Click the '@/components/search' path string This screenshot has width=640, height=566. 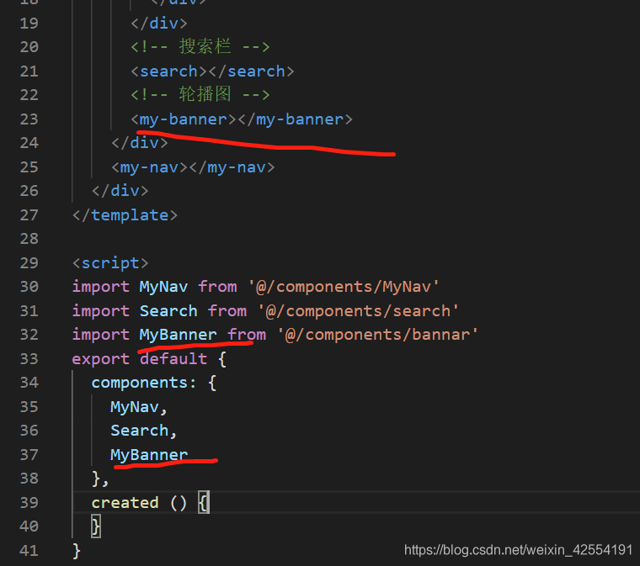click(359, 311)
